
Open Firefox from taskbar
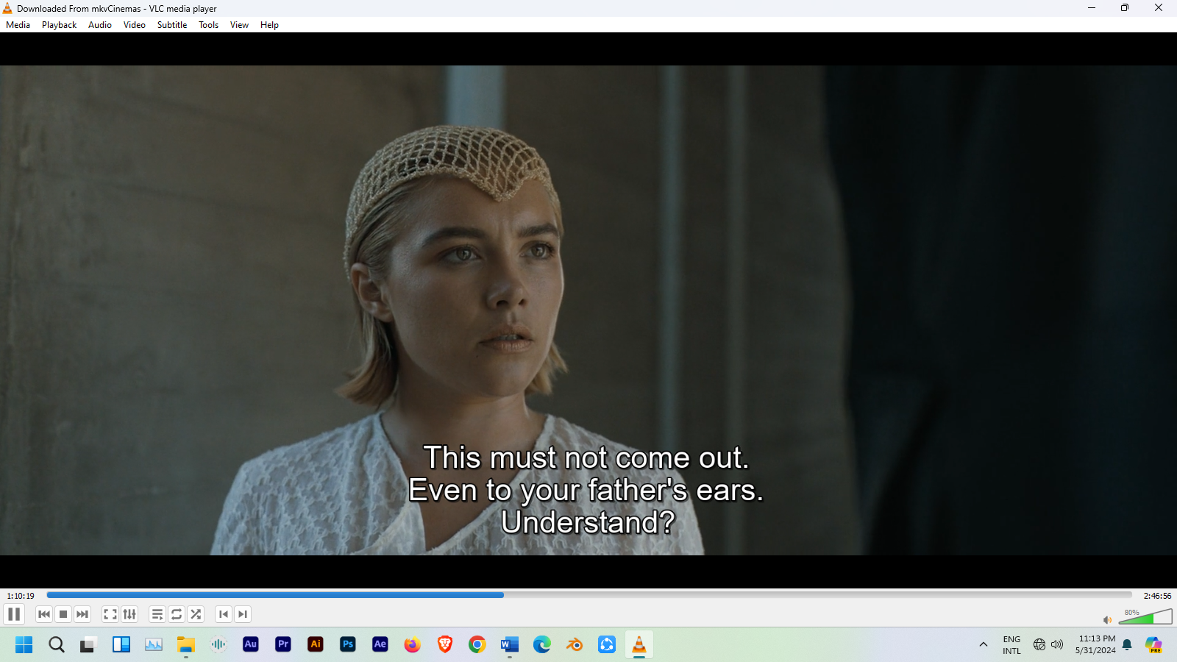(412, 644)
